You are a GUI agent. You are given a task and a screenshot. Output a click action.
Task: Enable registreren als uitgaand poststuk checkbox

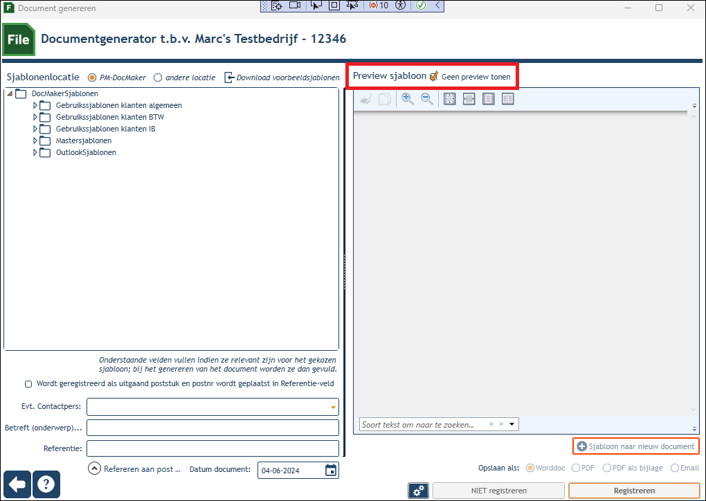pos(28,384)
